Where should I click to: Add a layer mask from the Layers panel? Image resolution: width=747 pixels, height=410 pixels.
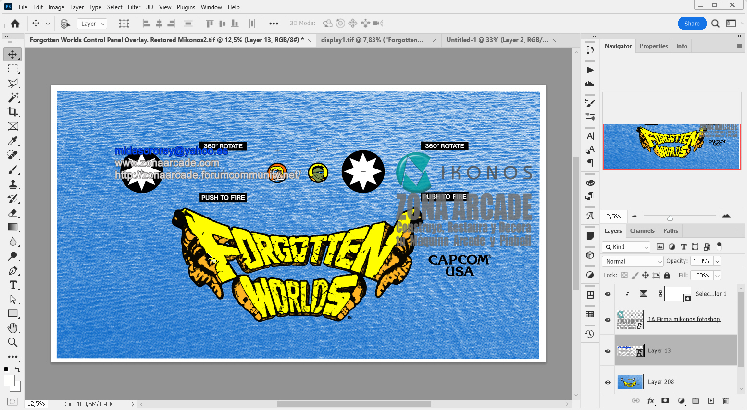666,400
